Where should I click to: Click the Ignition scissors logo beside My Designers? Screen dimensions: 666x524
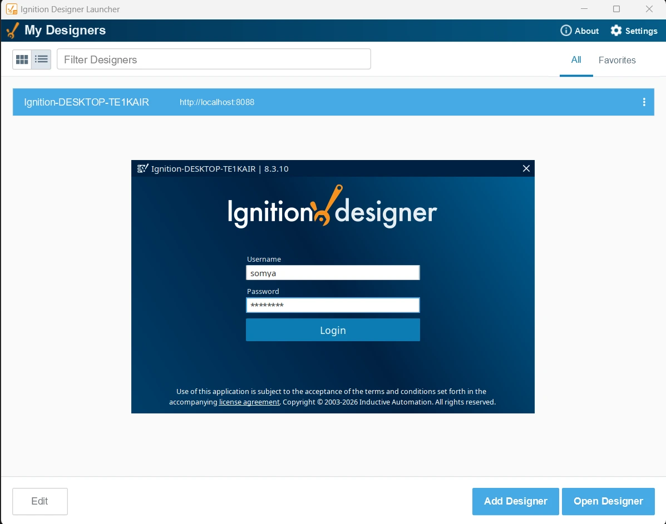click(x=13, y=31)
